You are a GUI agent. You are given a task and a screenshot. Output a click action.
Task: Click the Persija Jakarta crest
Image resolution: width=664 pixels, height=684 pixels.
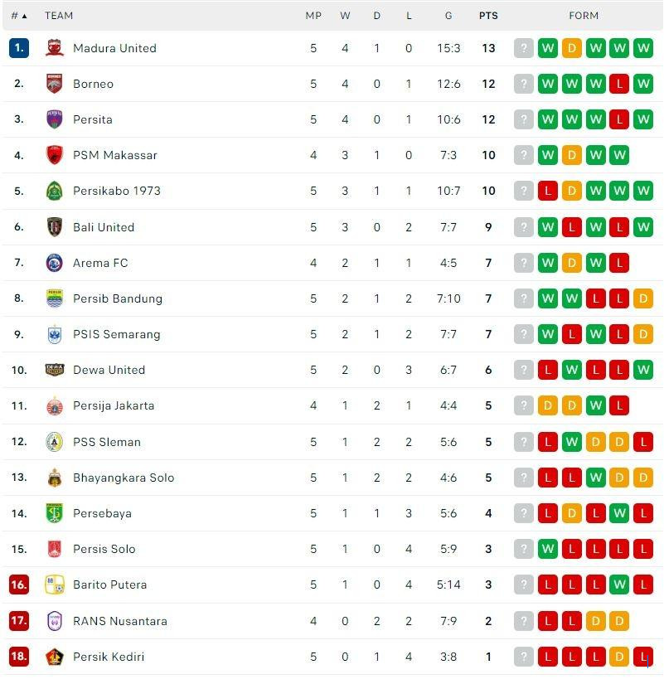tap(54, 405)
